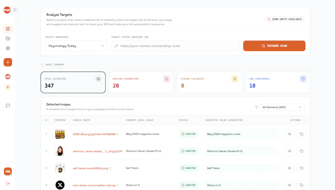Copy suggested value for May 2026 magazine cover
The width and height of the screenshot is (335, 190).
click(301, 134)
